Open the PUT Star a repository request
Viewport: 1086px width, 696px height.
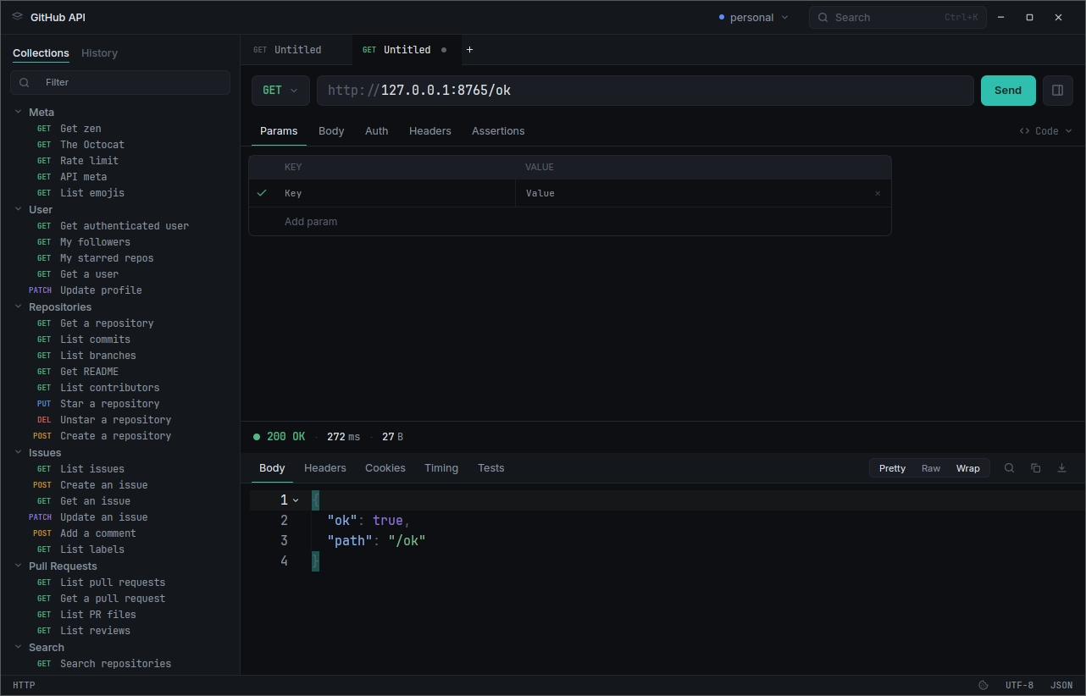pos(110,404)
